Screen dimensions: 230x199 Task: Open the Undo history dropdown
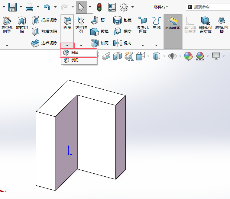click(x=55, y=7)
